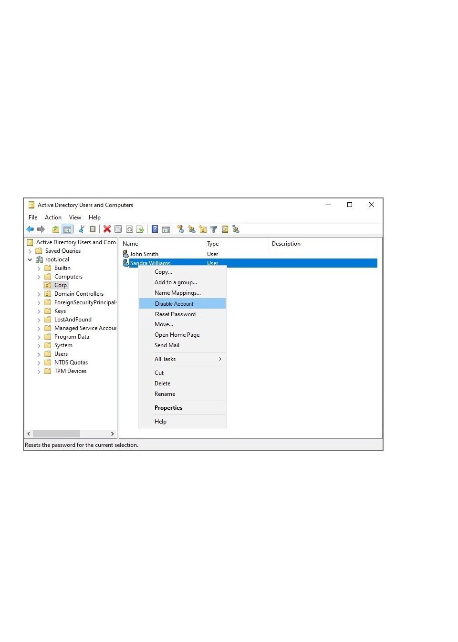Click the Sandra Williams user icon
Screen dimensions: 458x642
tap(126, 263)
